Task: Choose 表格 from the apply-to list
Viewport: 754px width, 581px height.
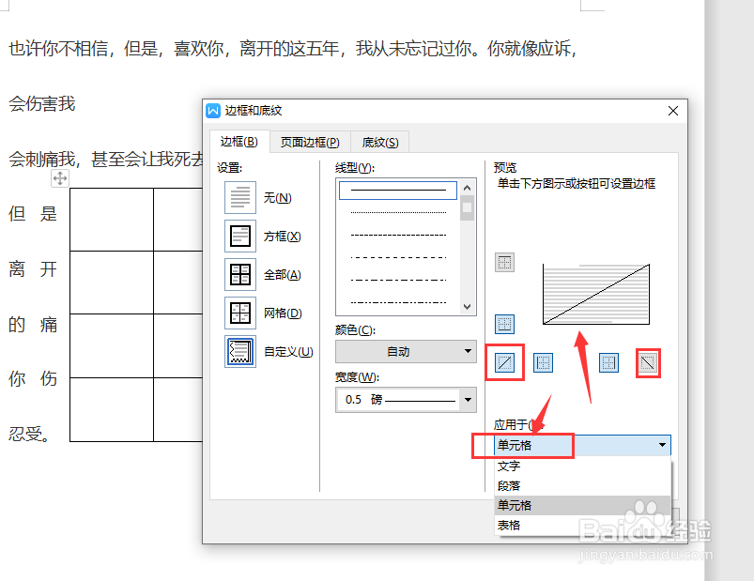Action: click(510, 524)
